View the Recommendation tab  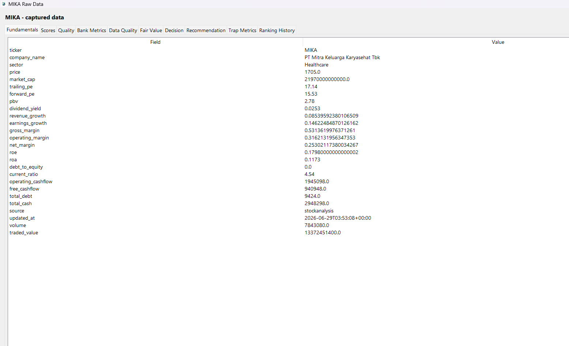206,30
